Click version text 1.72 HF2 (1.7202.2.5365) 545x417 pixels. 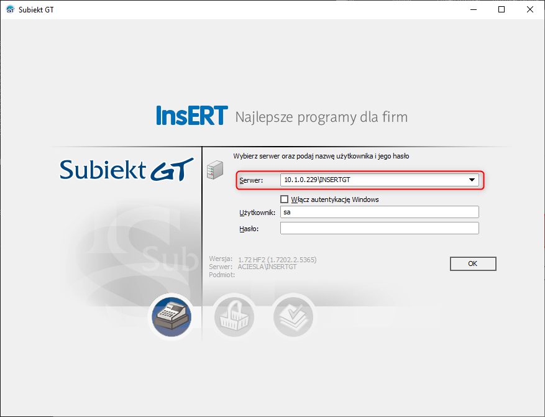coord(277,260)
